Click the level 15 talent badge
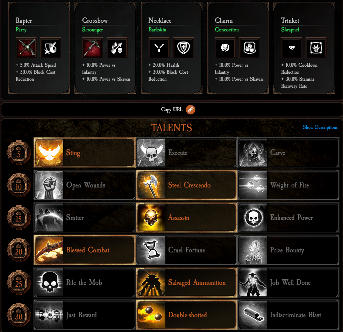The width and height of the screenshot is (343, 332). pyautogui.click(x=19, y=217)
